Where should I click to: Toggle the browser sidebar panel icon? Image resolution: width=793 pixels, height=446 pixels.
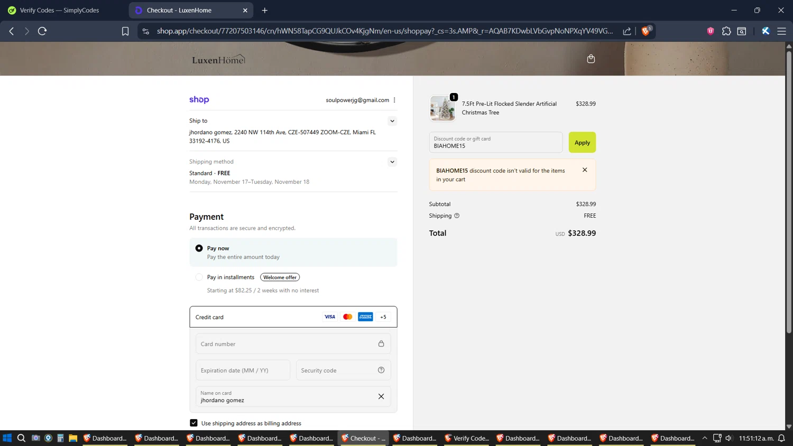click(x=742, y=31)
